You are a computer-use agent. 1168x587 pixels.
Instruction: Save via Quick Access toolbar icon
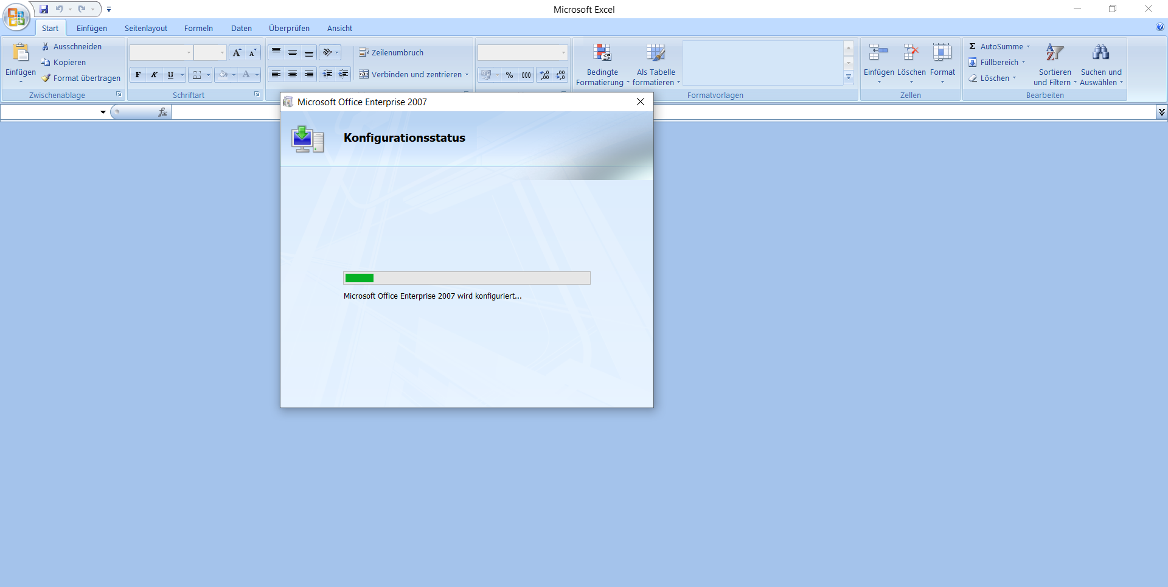coord(44,9)
